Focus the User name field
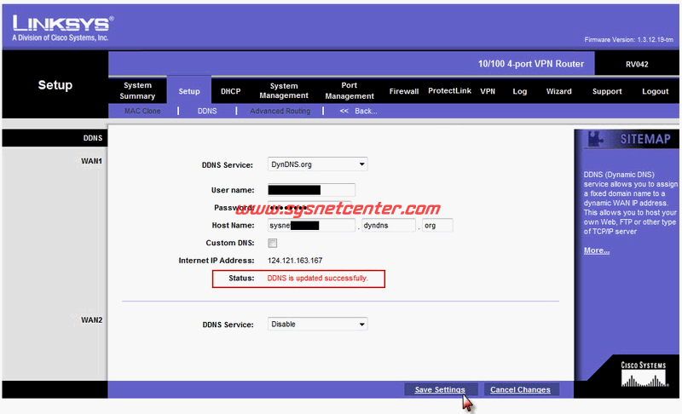Screen dimensions: 682x414 (311, 190)
